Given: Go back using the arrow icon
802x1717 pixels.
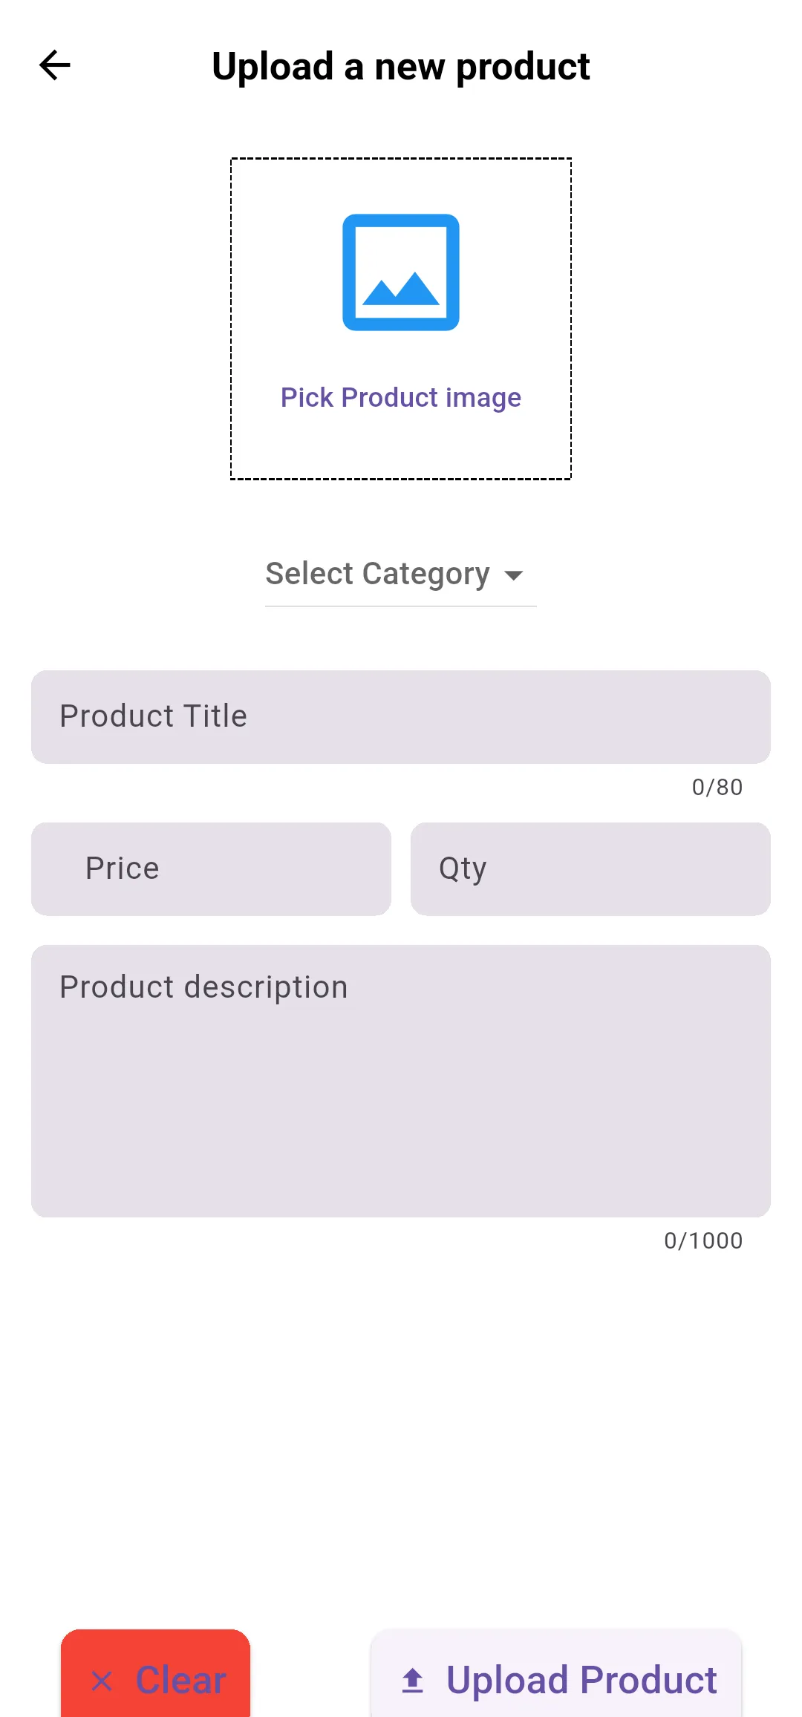Looking at the screenshot, I should pyautogui.click(x=54, y=65).
